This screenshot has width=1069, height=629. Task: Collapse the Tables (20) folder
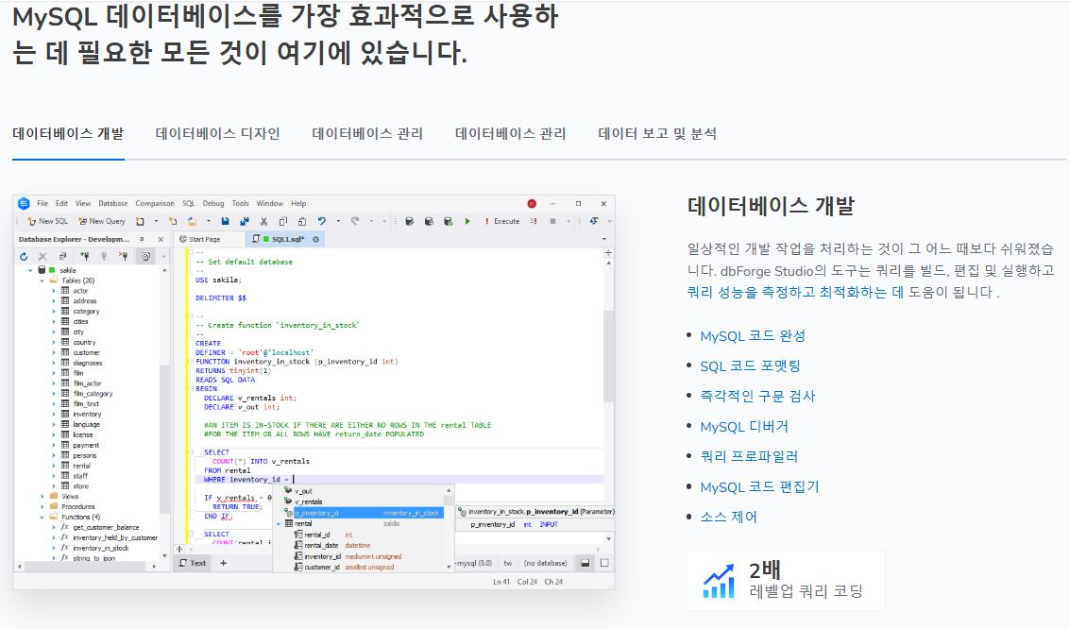[x=42, y=280]
